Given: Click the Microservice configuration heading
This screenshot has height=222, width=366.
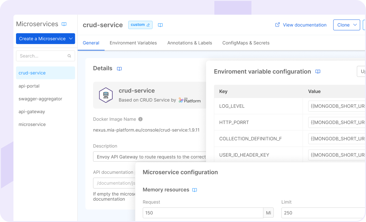Looking at the screenshot, I should click(180, 172).
